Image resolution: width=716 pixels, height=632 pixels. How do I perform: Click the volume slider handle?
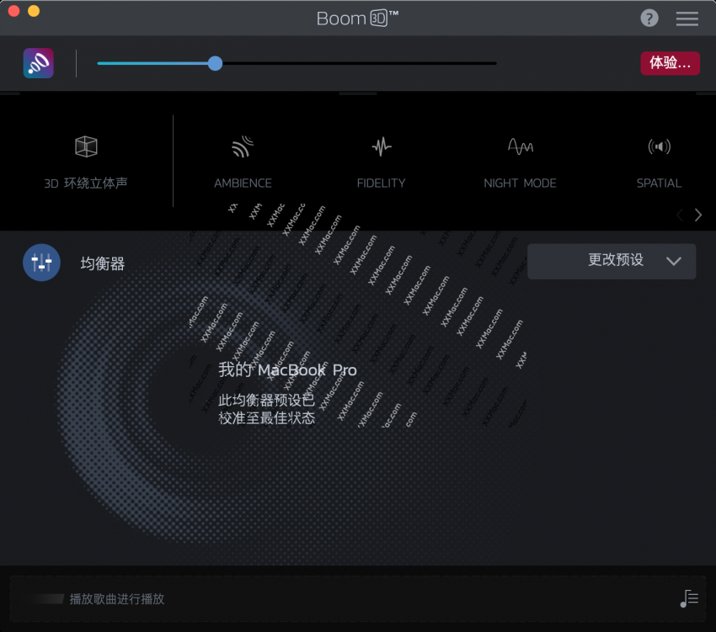pyautogui.click(x=215, y=63)
